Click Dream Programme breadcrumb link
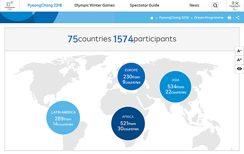This screenshot has width=244, height=154. click(x=209, y=18)
